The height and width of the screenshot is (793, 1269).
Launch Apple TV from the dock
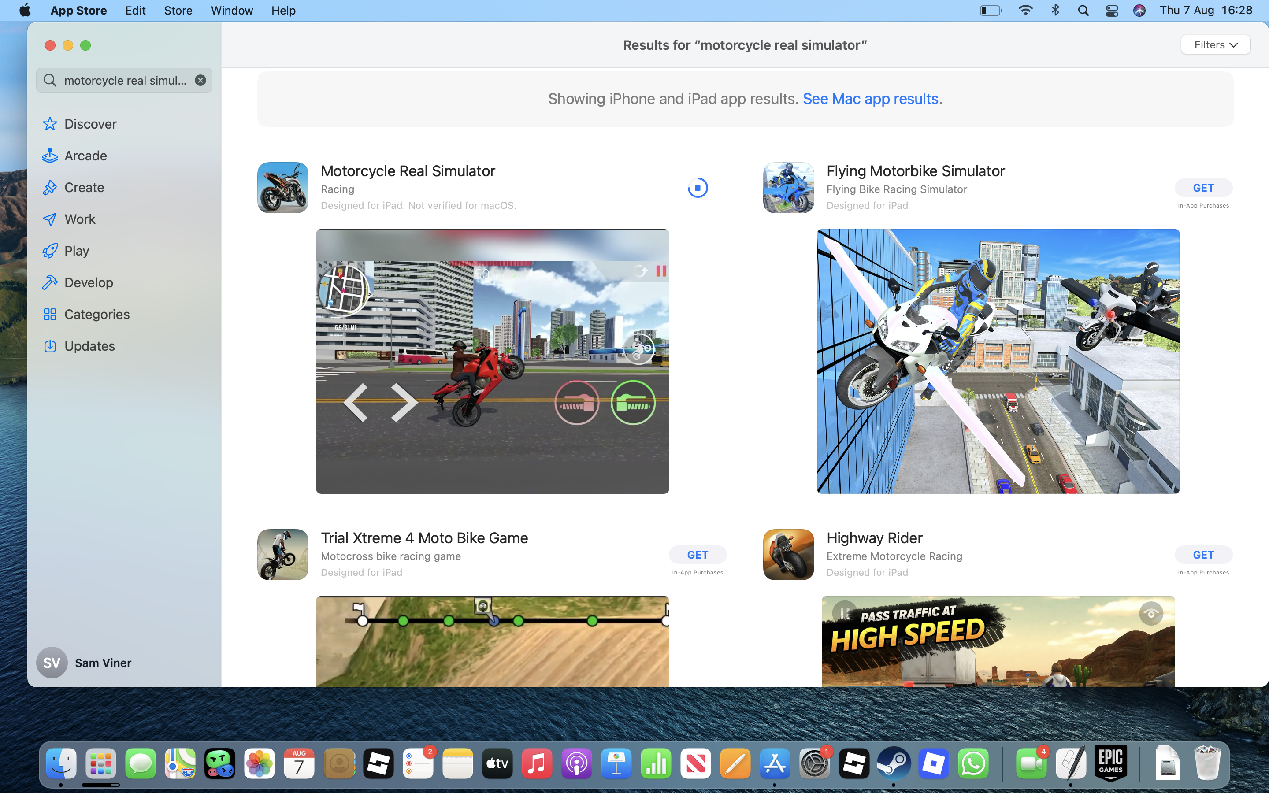497,763
